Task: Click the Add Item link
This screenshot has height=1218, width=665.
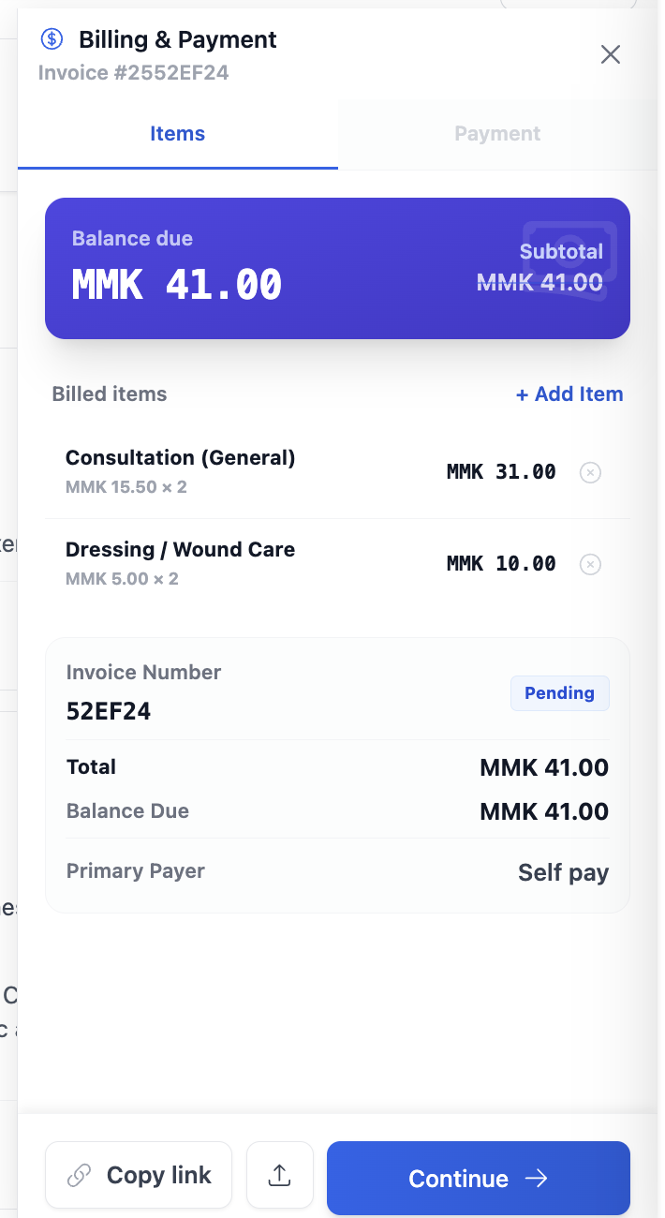Action: click(x=569, y=394)
